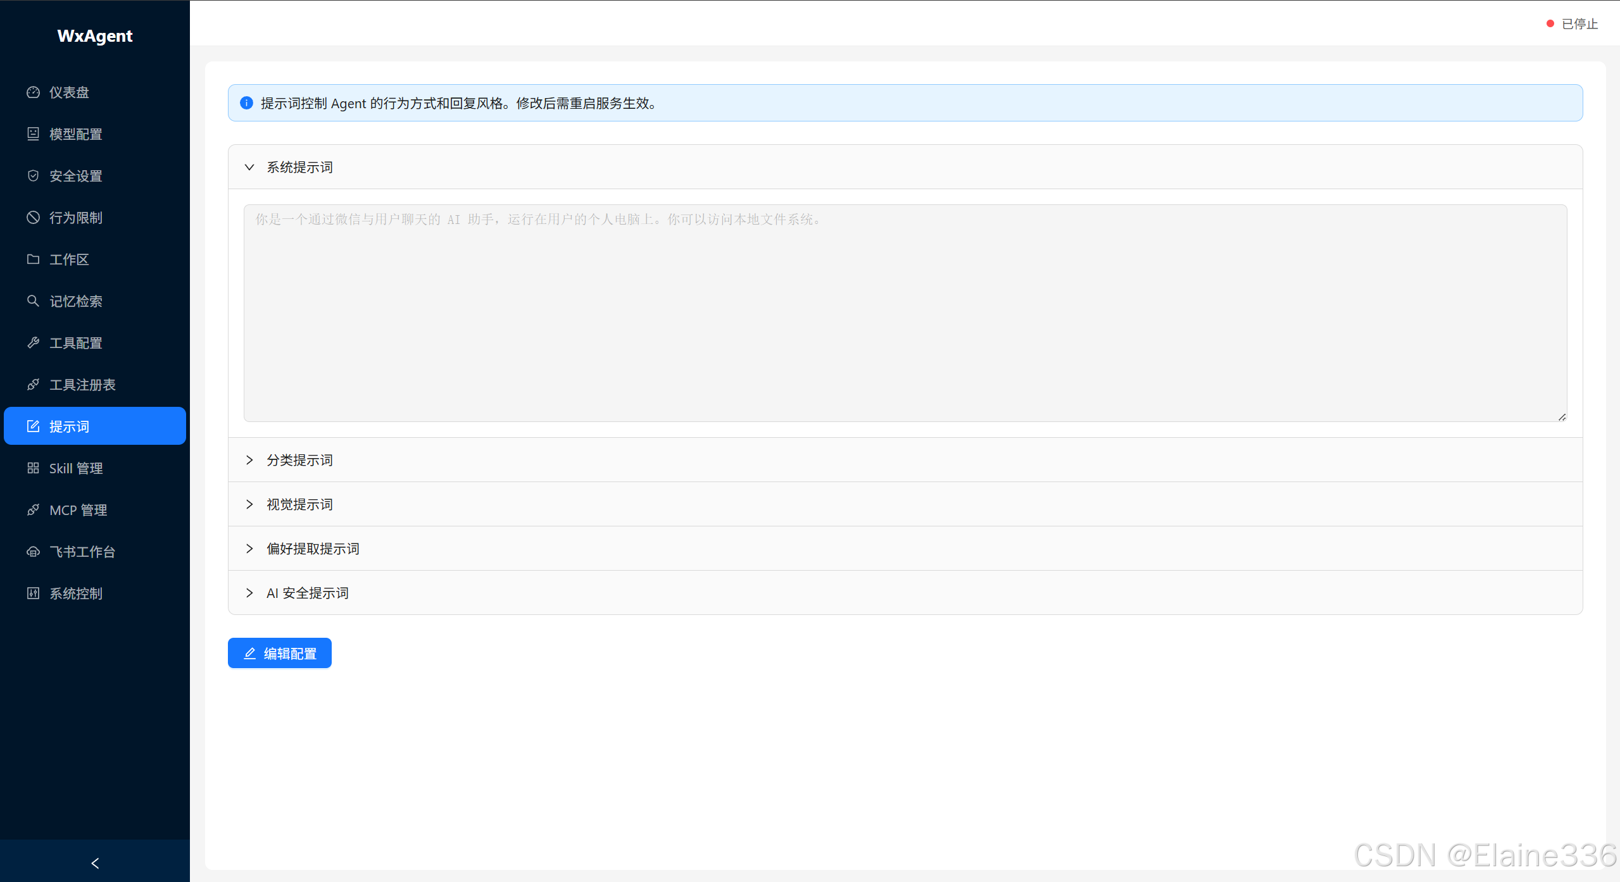The height and width of the screenshot is (882, 1620).
Task: Go to 模型配置 page
Action: [95, 134]
